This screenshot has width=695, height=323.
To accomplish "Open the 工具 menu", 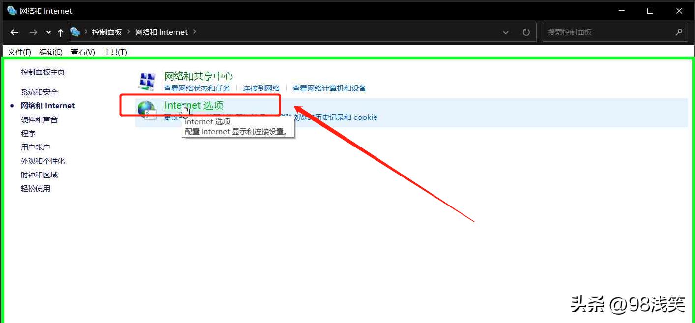I will 115,52.
